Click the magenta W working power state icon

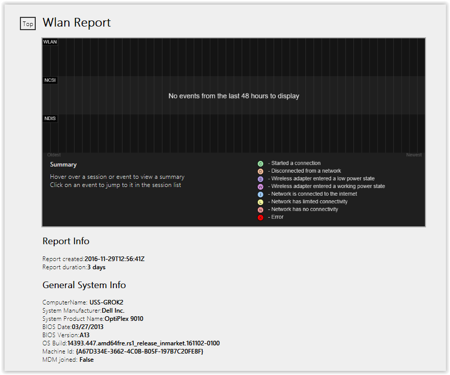[260, 186]
